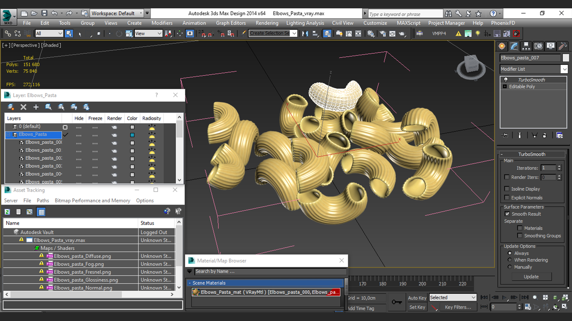Click the Refresh icon in Asset Tracking
The image size is (572, 321).
(x=7, y=212)
